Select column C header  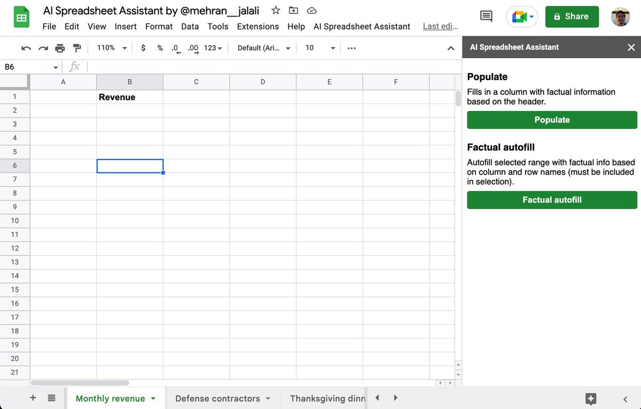196,82
